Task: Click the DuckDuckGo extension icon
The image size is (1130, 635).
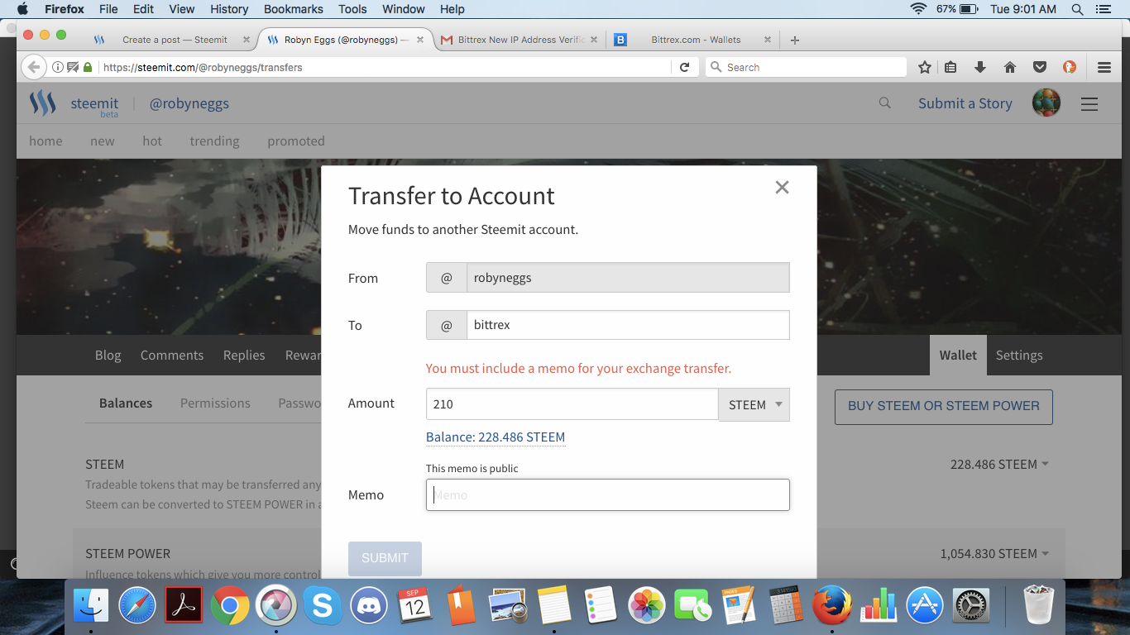Action: pos(1070,67)
